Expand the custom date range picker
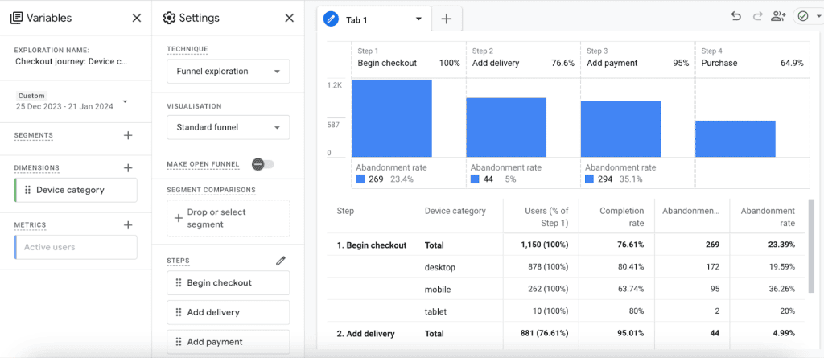 [x=125, y=102]
